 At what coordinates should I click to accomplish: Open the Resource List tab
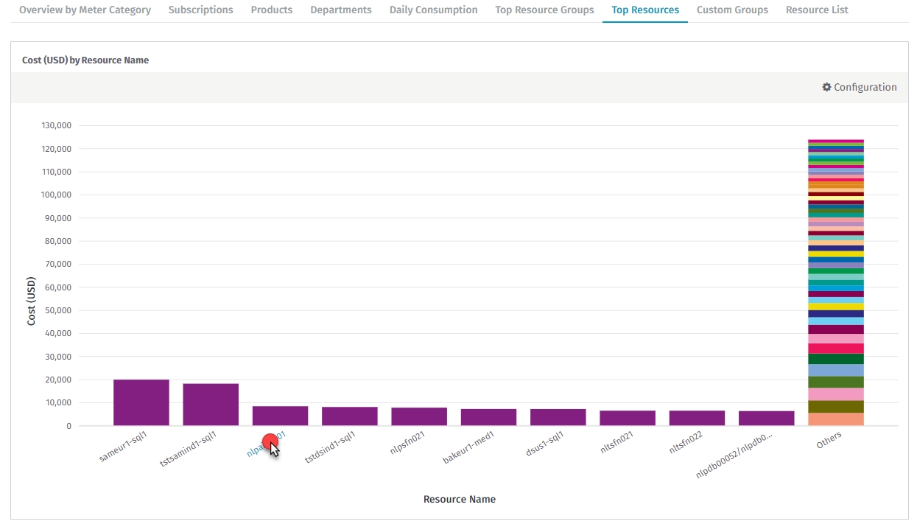(x=817, y=10)
